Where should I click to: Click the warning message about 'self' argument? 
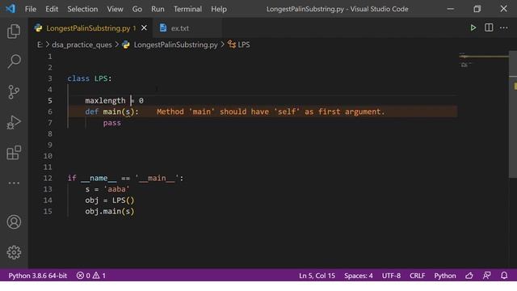coord(271,112)
